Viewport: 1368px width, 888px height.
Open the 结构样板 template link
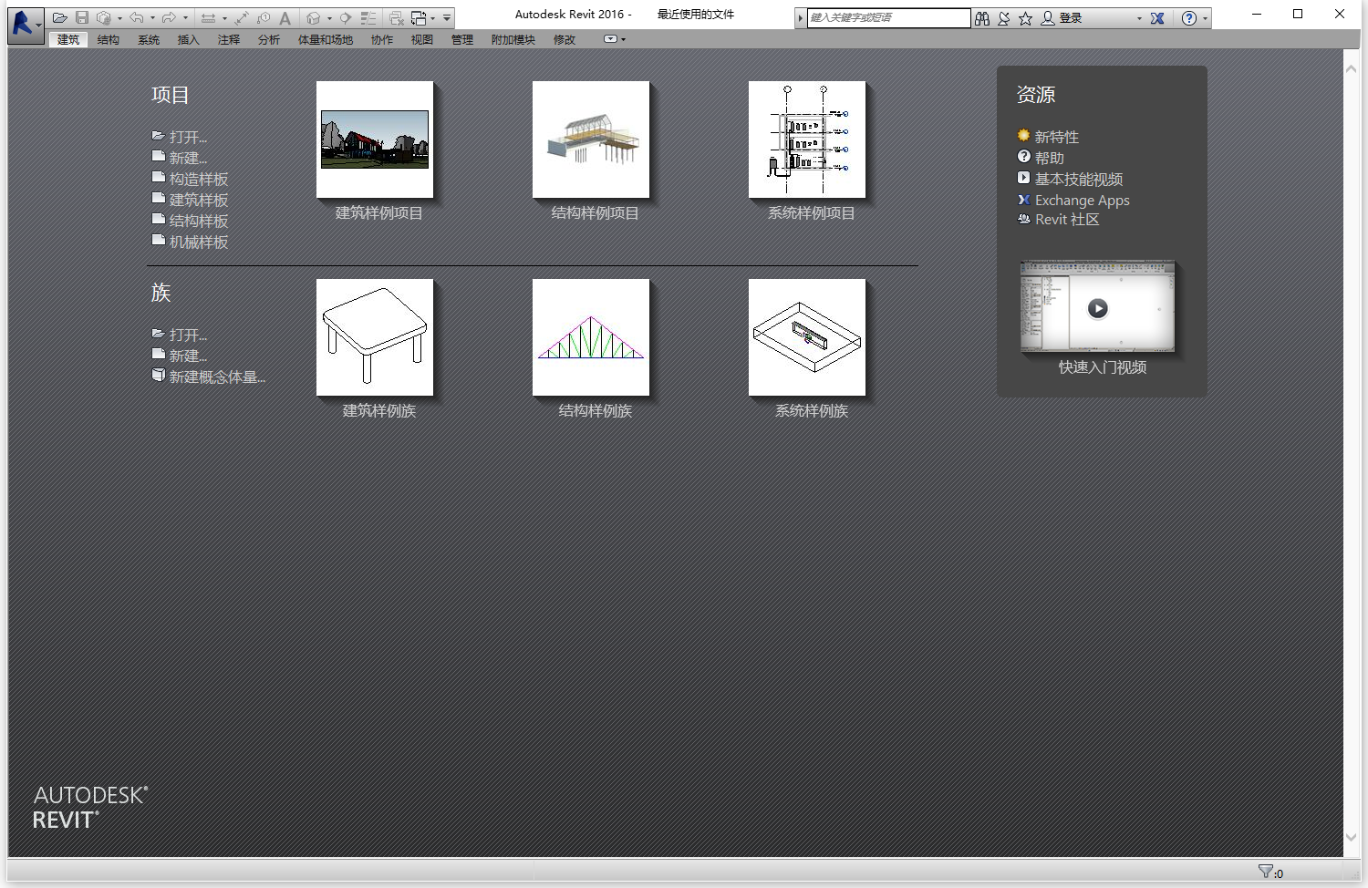click(x=199, y=221)
